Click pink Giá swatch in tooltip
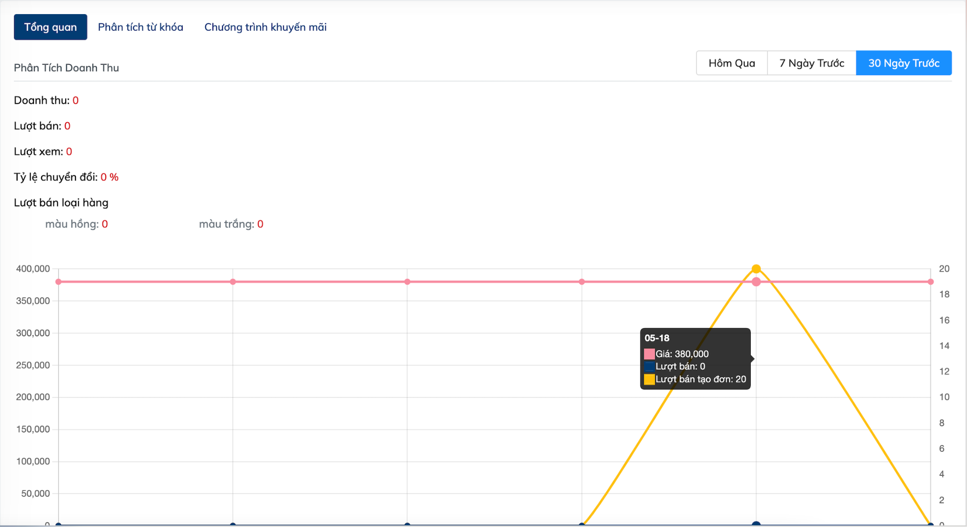Screen dimensions: 967x527 649,354
